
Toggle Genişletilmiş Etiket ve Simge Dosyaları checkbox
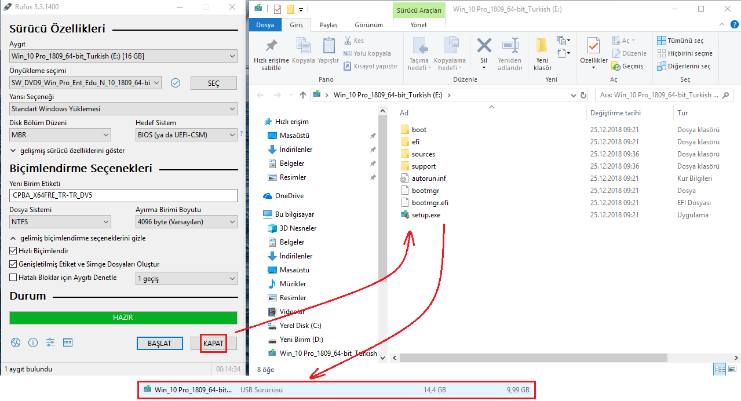(13, 264)
